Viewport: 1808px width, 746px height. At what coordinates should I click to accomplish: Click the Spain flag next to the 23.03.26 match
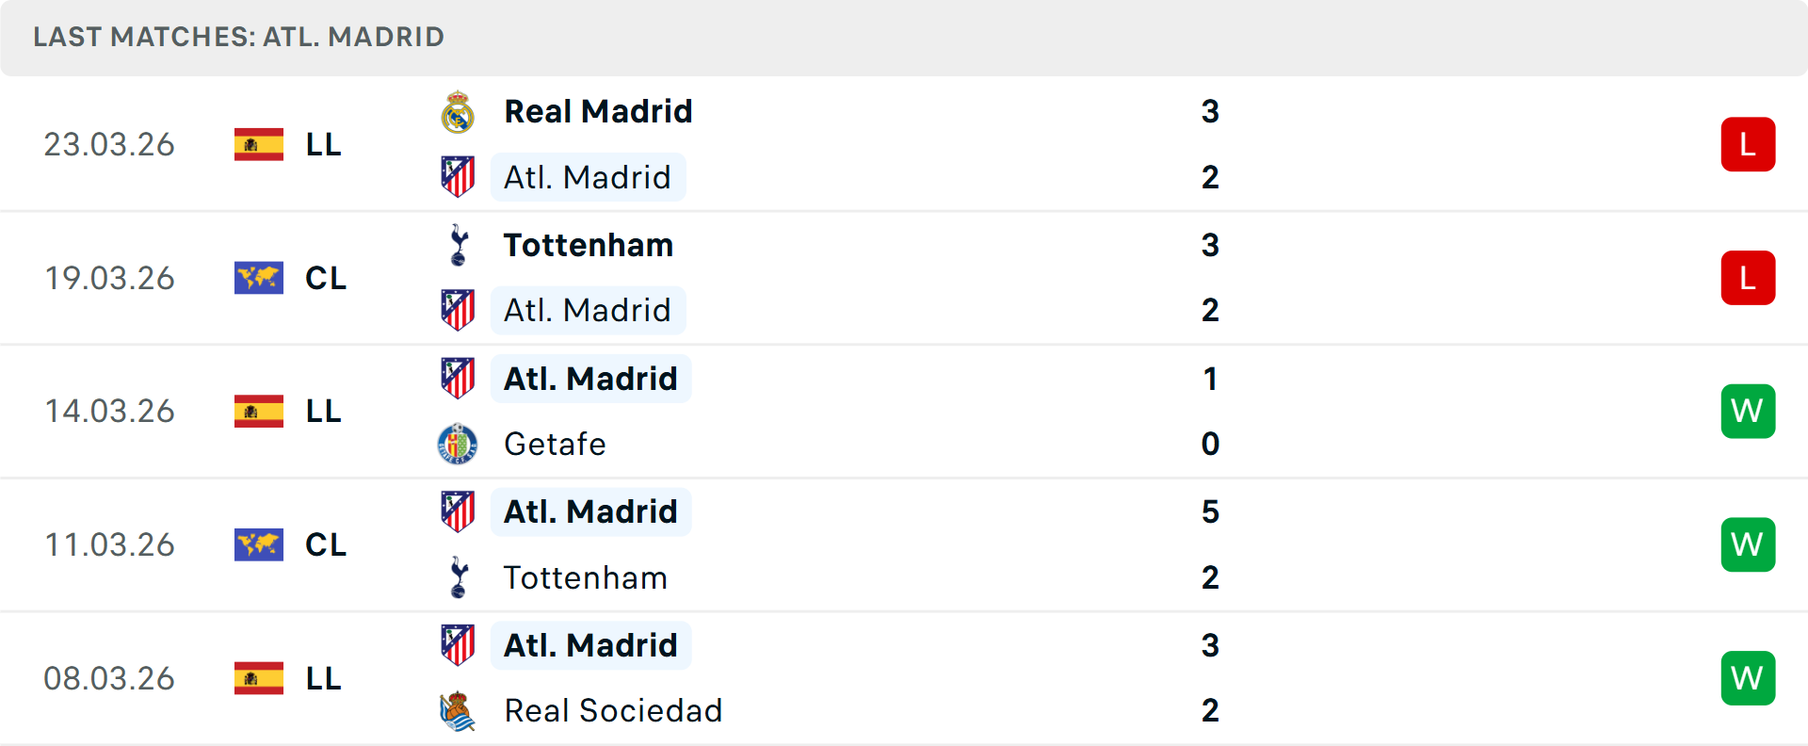[x=258, y=144]
